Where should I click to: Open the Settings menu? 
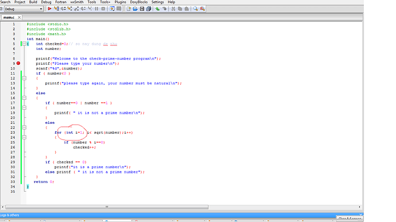[x=158, y=2]
